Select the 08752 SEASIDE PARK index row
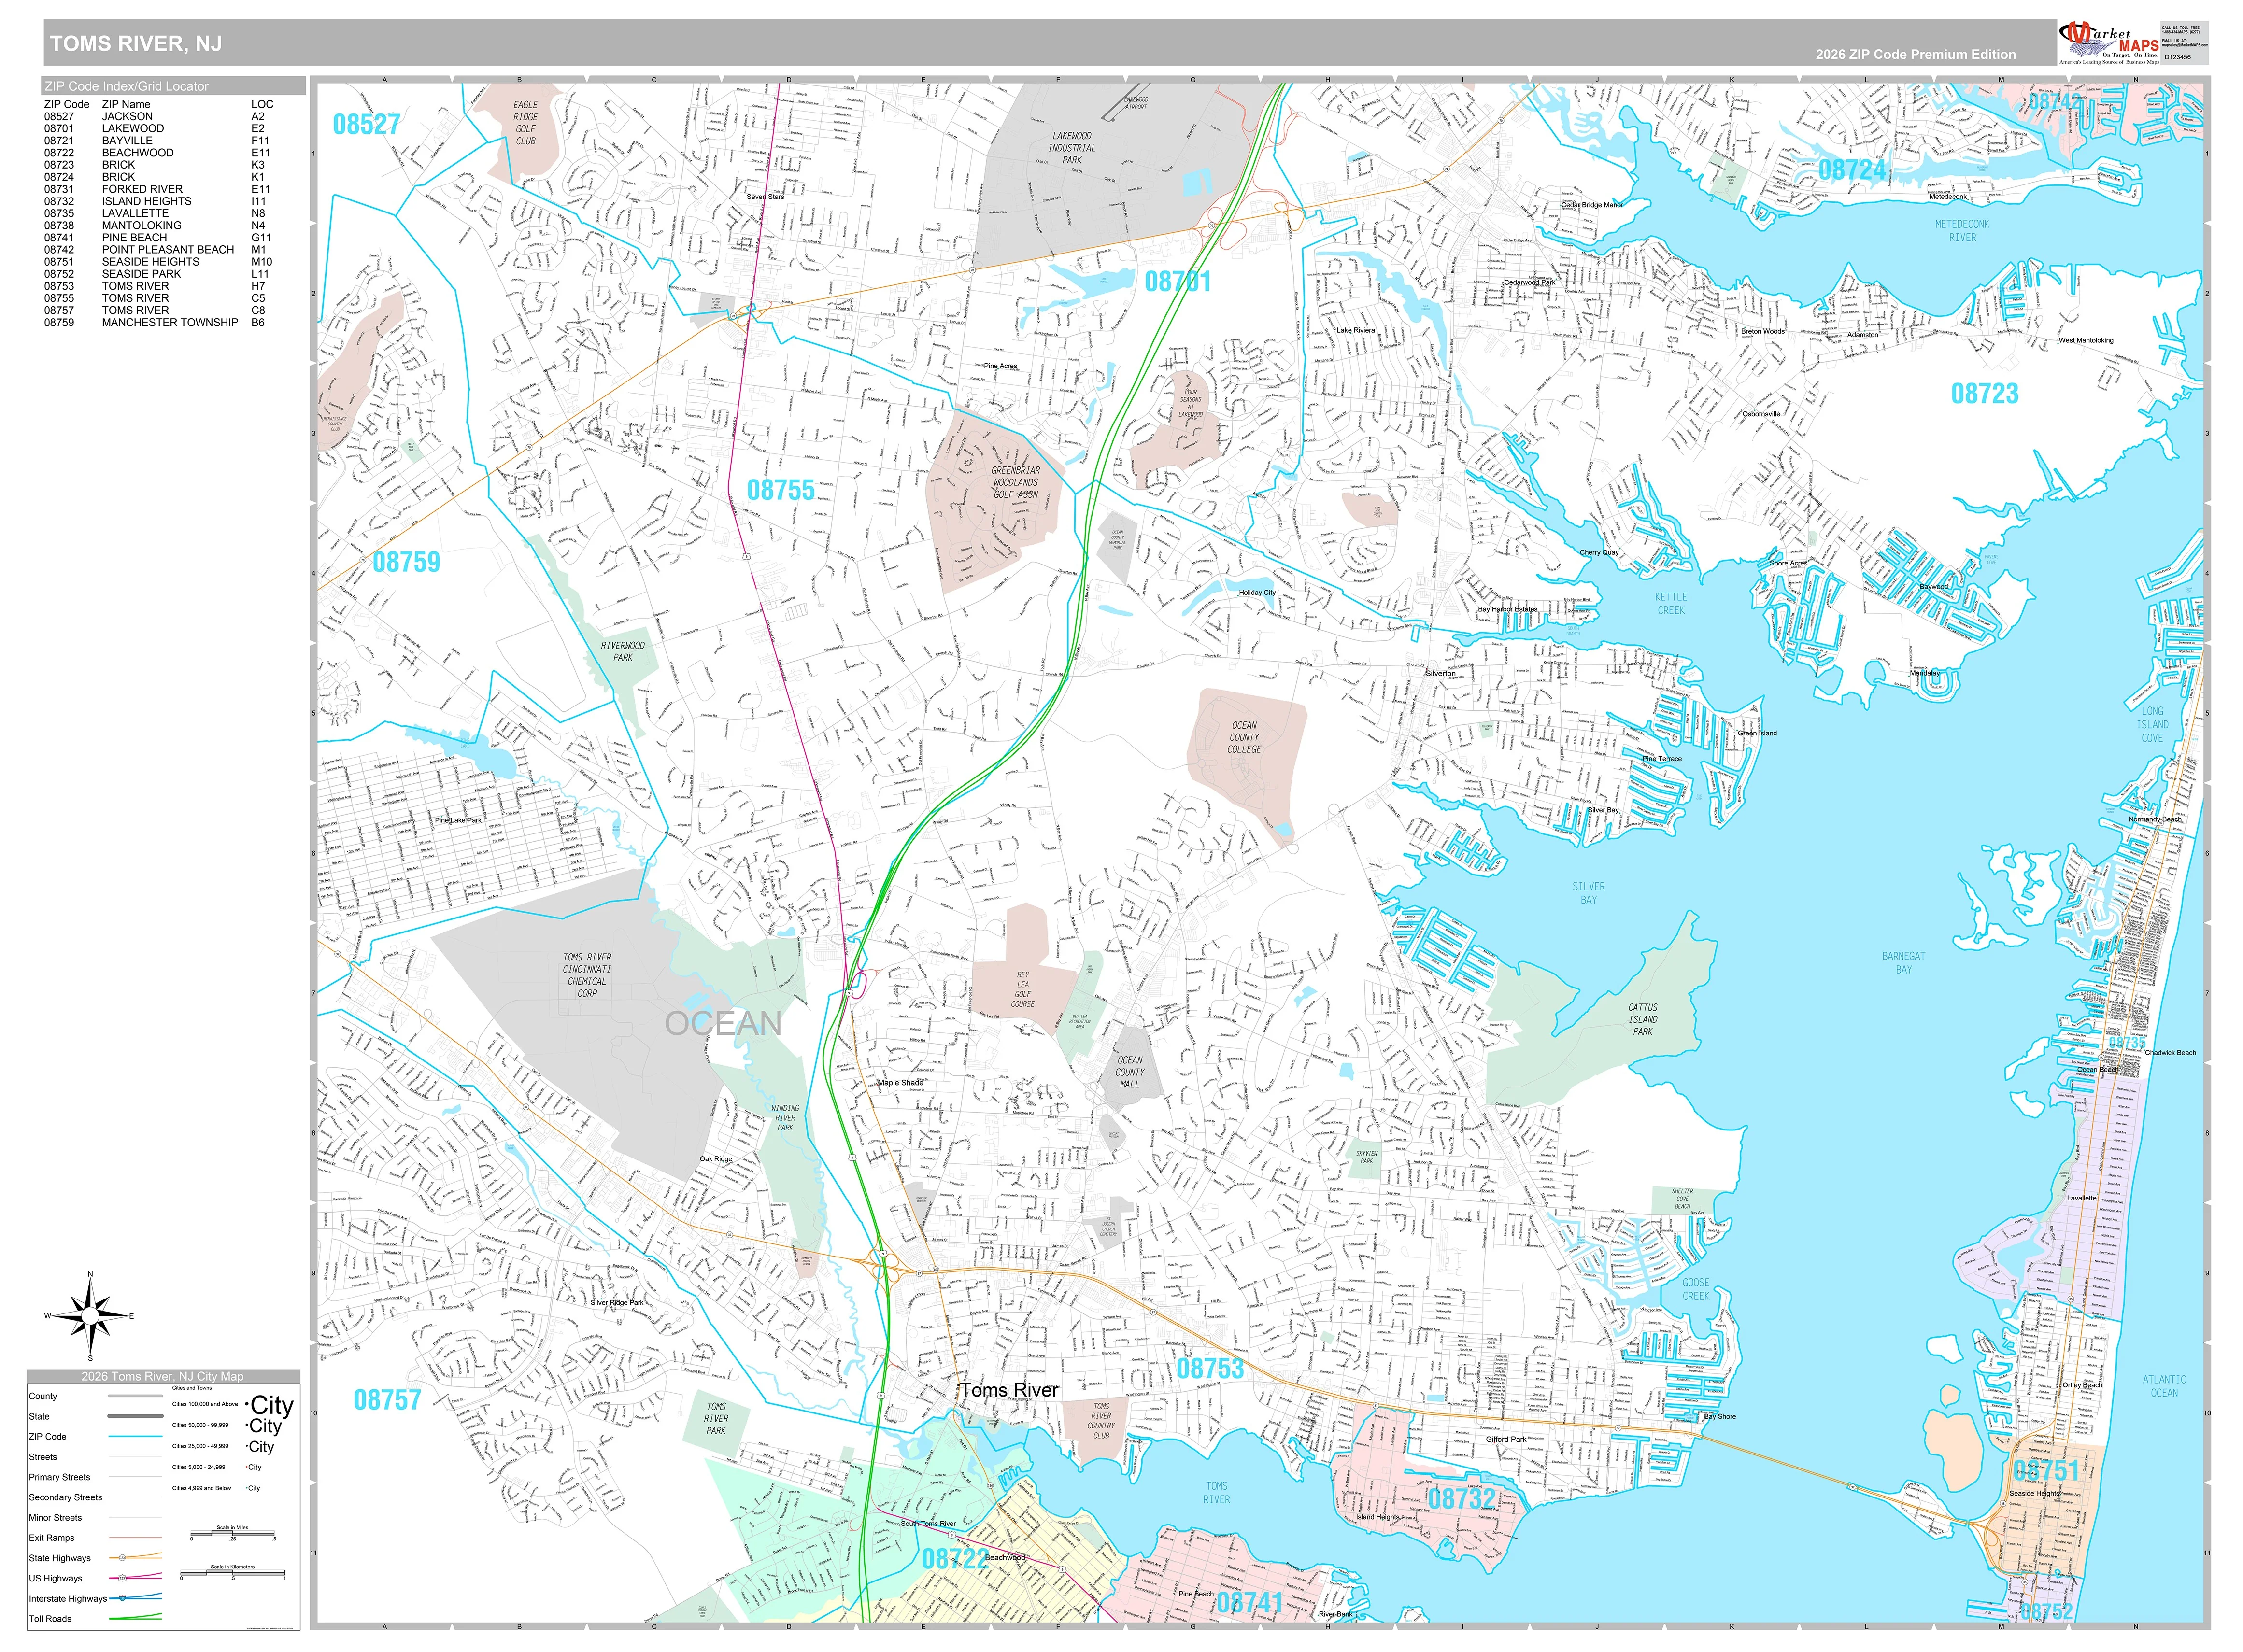Viewport: 2243px width, 1652px height. click(x=158, y=274)
